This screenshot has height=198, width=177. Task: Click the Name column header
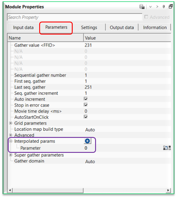coord(46,38)
